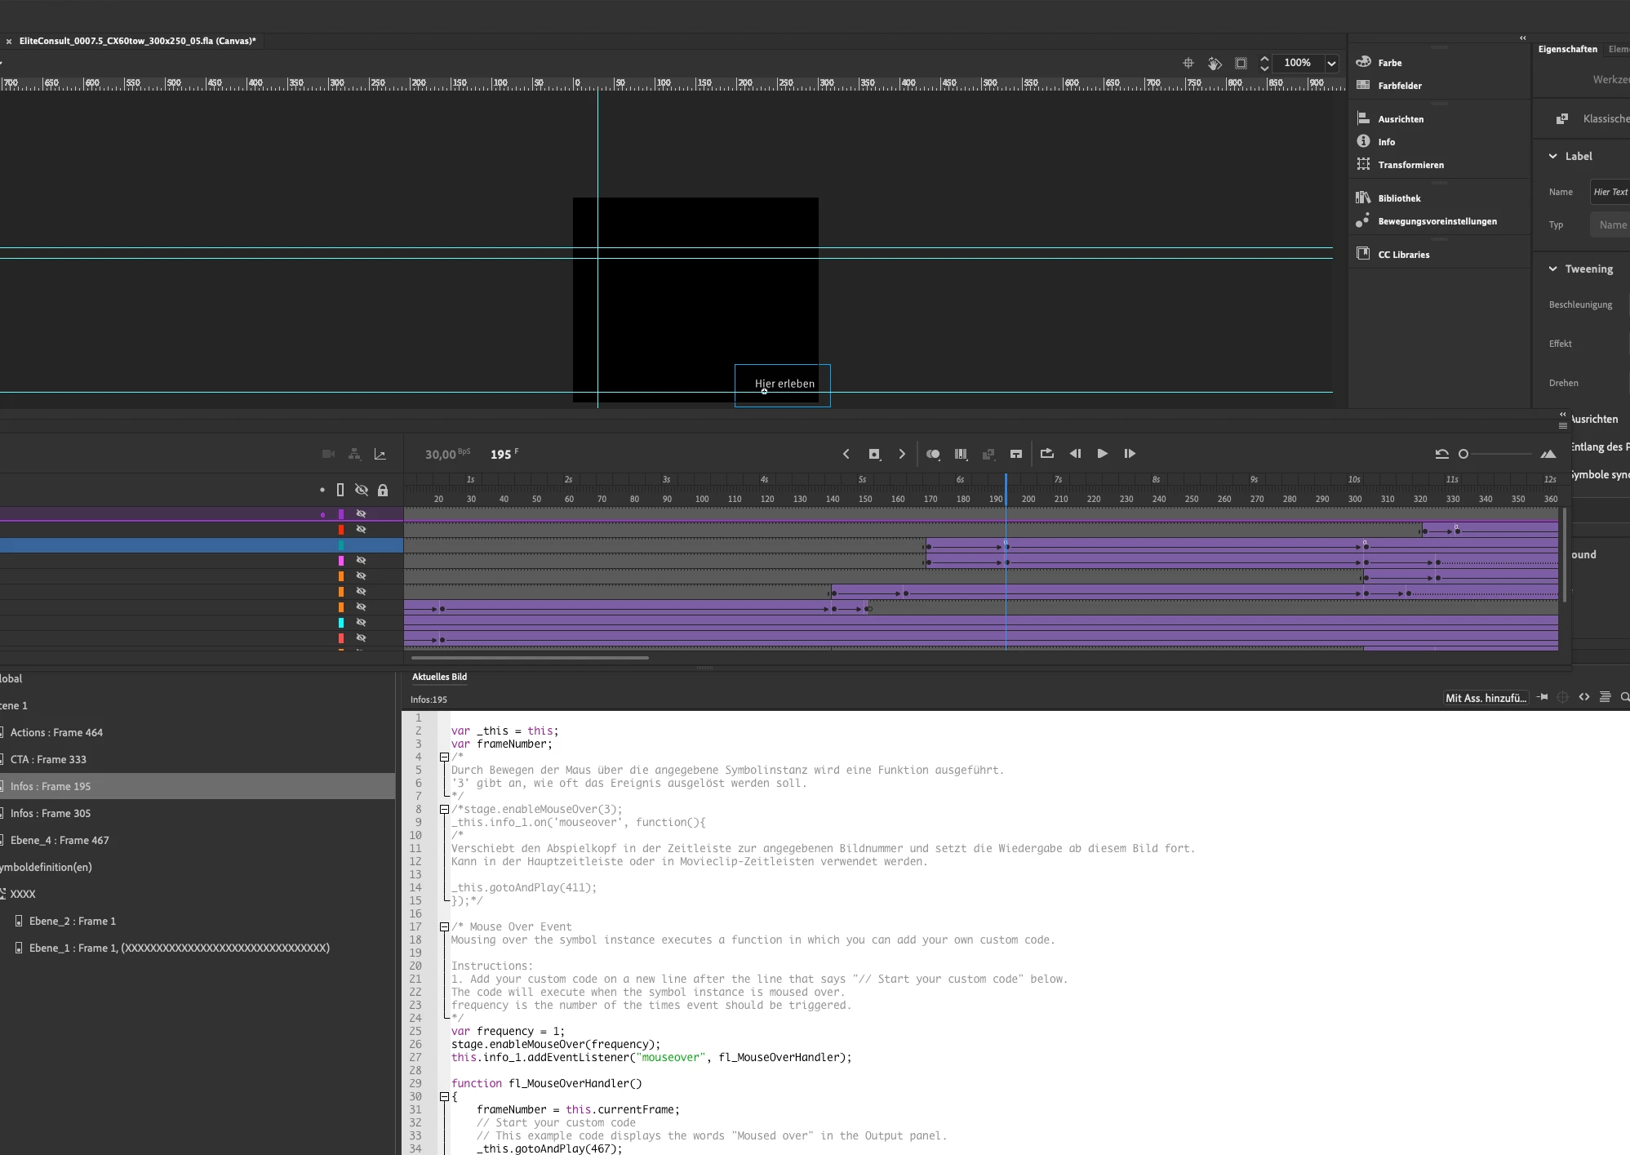Open the 100% zoom level dropdown
The image size is (1630, 1155).
coord(1331,63)
